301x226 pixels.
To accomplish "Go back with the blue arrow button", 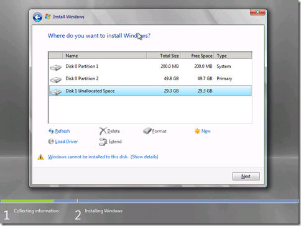I will [x=37, y=17].
